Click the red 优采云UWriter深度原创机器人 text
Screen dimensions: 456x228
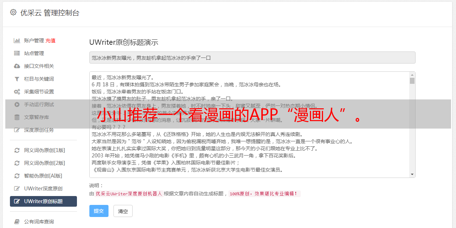(x=129, y=194)
